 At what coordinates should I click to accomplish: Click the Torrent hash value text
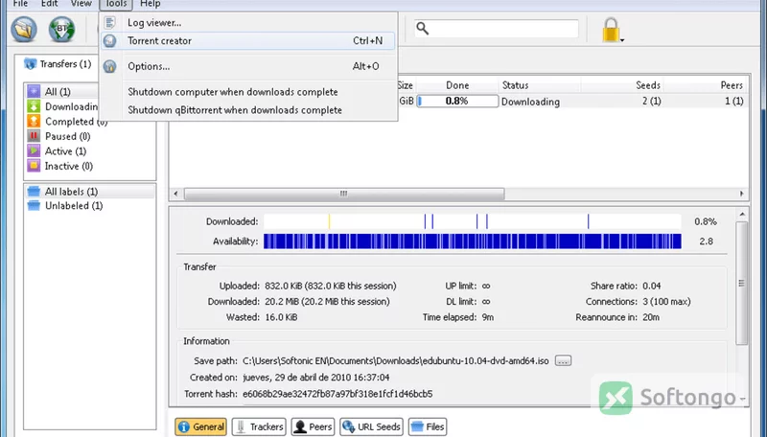pyautogui.click(x=337, y=394)
